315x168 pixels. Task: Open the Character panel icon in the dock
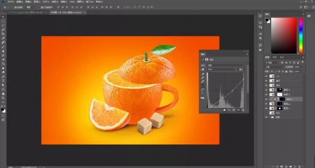260,34
